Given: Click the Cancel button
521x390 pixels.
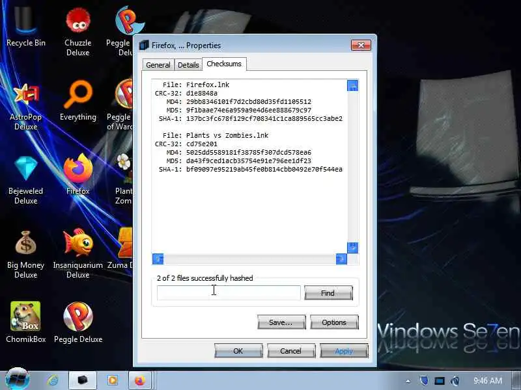Looking at the screenshot, I should [x=291, y=351].
